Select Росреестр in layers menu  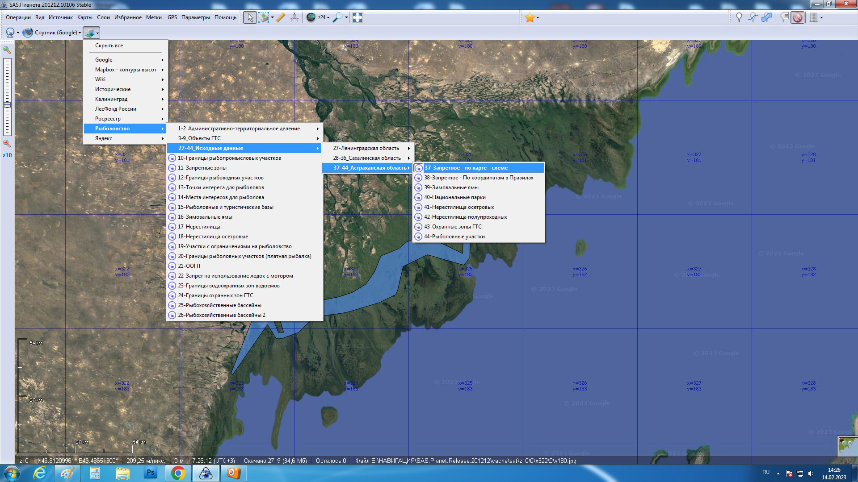tap(108, 119)
